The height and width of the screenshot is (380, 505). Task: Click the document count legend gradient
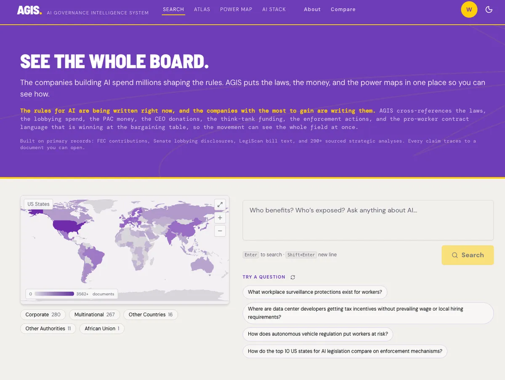pos(54,294)
